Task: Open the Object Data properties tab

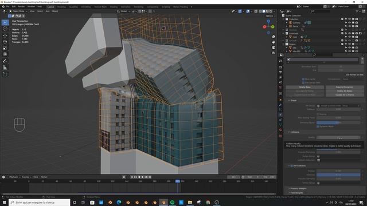Action: click(280, 125)
